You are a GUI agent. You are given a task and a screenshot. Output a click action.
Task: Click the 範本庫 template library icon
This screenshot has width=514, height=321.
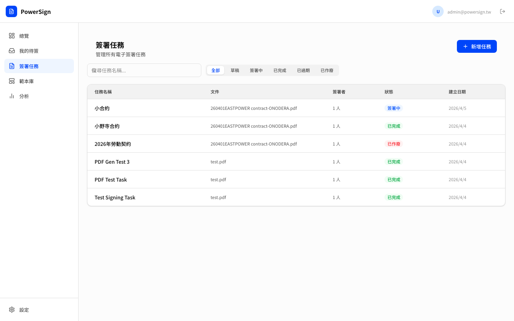point(12,81)
